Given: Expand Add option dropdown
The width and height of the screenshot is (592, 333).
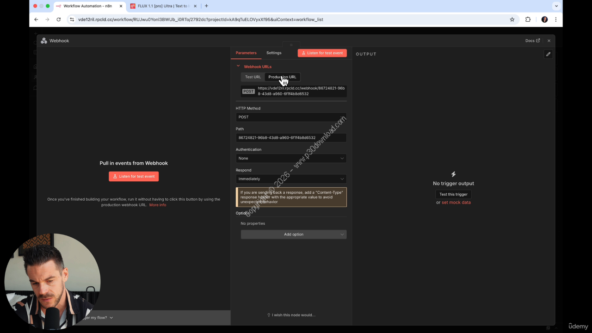Looking at the screenshot, I should pyautogui.click(x=293, y=234).
